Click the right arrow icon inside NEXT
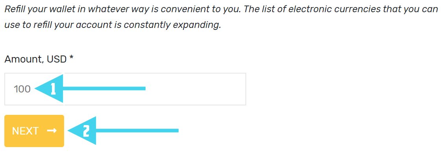Viewport: 448px width, 153px height. point(52,131)
